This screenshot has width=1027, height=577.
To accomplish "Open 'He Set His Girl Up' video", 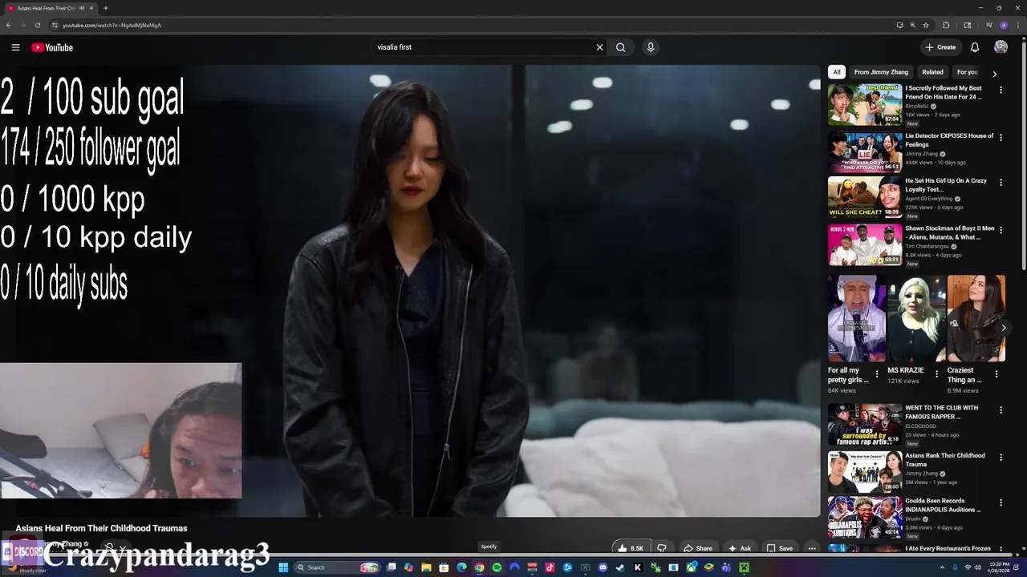I will [x=865, y=197].
